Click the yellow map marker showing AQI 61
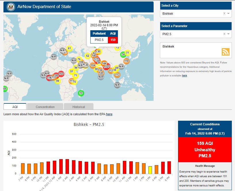 [x=69, y=48]
